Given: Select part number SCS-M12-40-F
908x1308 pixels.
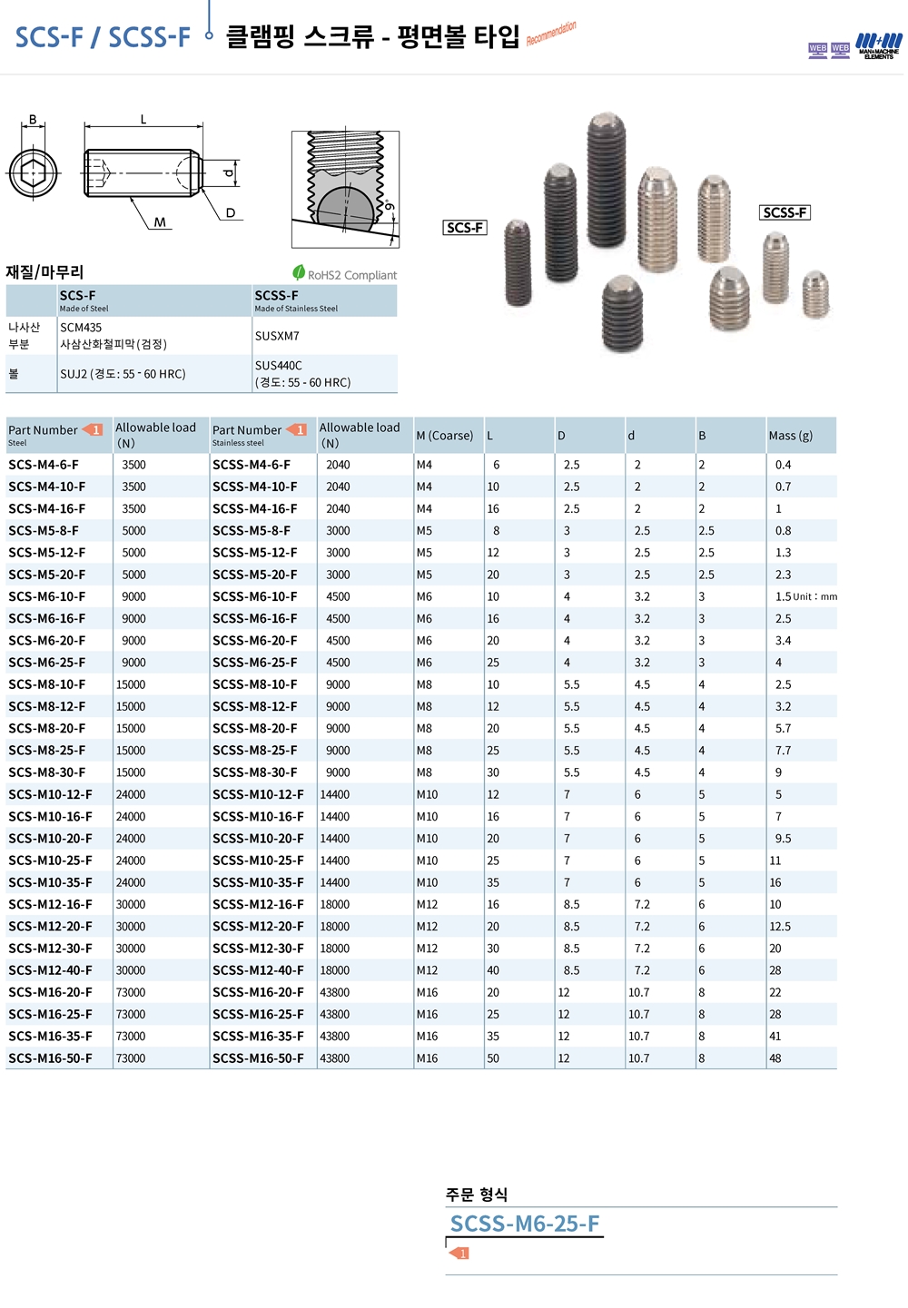Looking at the screenshot, I should [x=51, y=970].
